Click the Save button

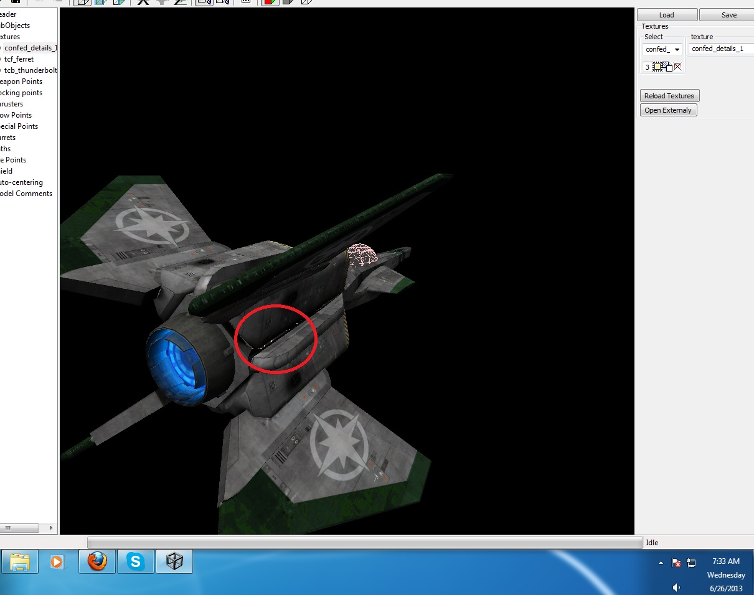[x=727, y=15]
